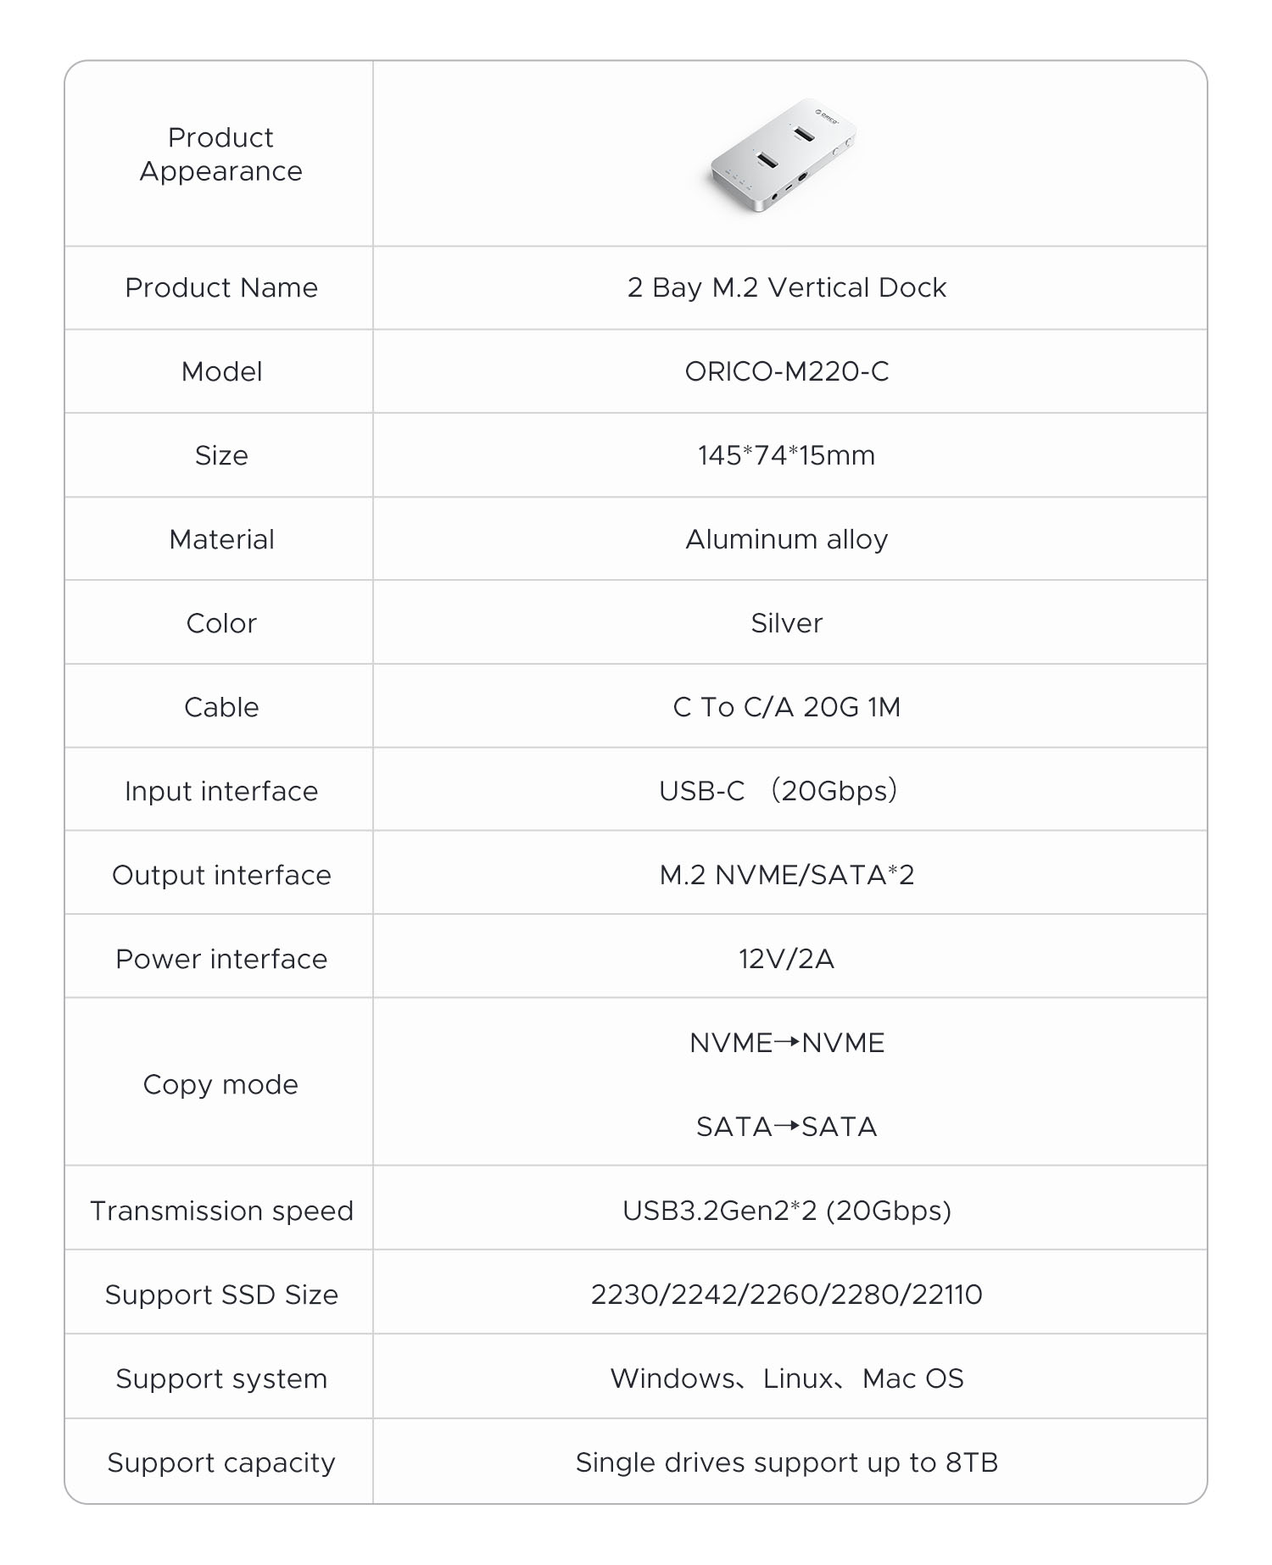Click the 'Windows、Linux、Mac OS' system text
The image size is (1272, 1565).
(x=786, y=1378)
